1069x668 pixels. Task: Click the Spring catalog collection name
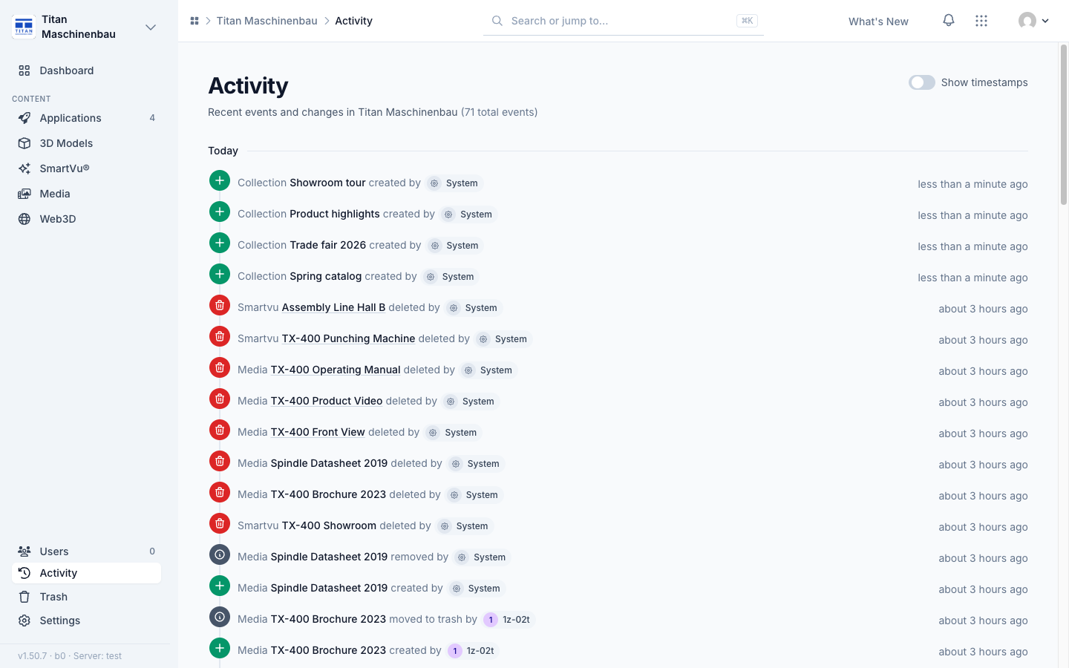coord(326,276)
